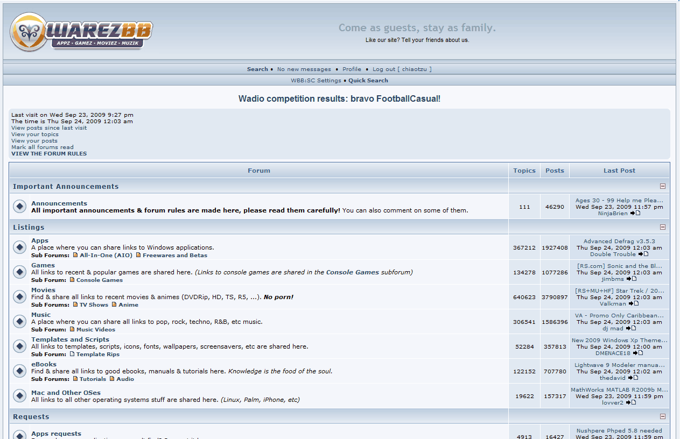The width and height of the screenshot is (680, 439).
Task: Click folder icon next to Tutorials
Action: (75, 379)
